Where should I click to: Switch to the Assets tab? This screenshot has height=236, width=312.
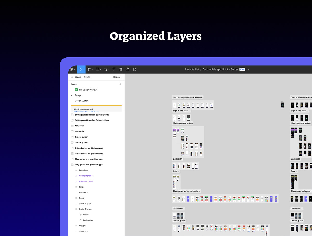pos(87,77)
